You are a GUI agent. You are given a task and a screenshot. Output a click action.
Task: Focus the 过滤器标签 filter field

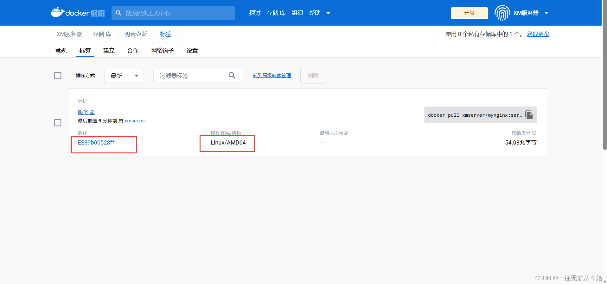point(198,76)
